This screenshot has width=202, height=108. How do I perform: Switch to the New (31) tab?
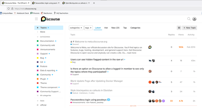point(115,28)
